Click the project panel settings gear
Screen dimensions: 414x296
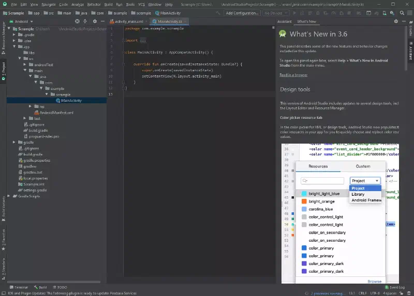tap(95, 21)
